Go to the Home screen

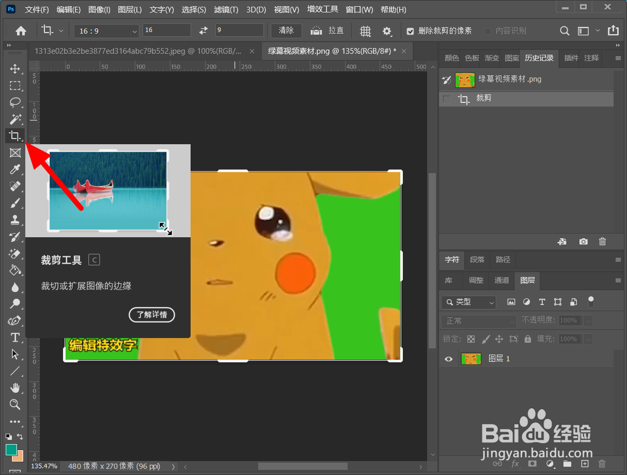[x=21, y=31]
